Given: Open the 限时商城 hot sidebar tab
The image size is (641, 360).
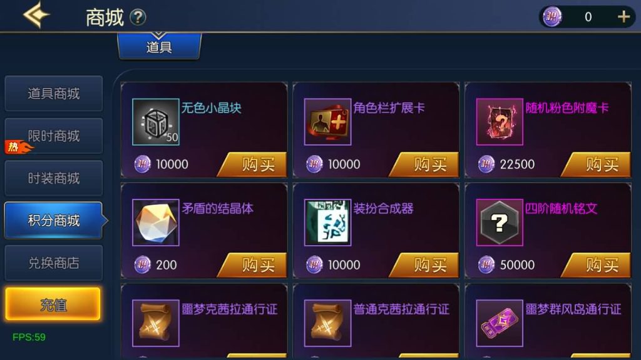Looking at the screenshot, I should coord(54,136).
